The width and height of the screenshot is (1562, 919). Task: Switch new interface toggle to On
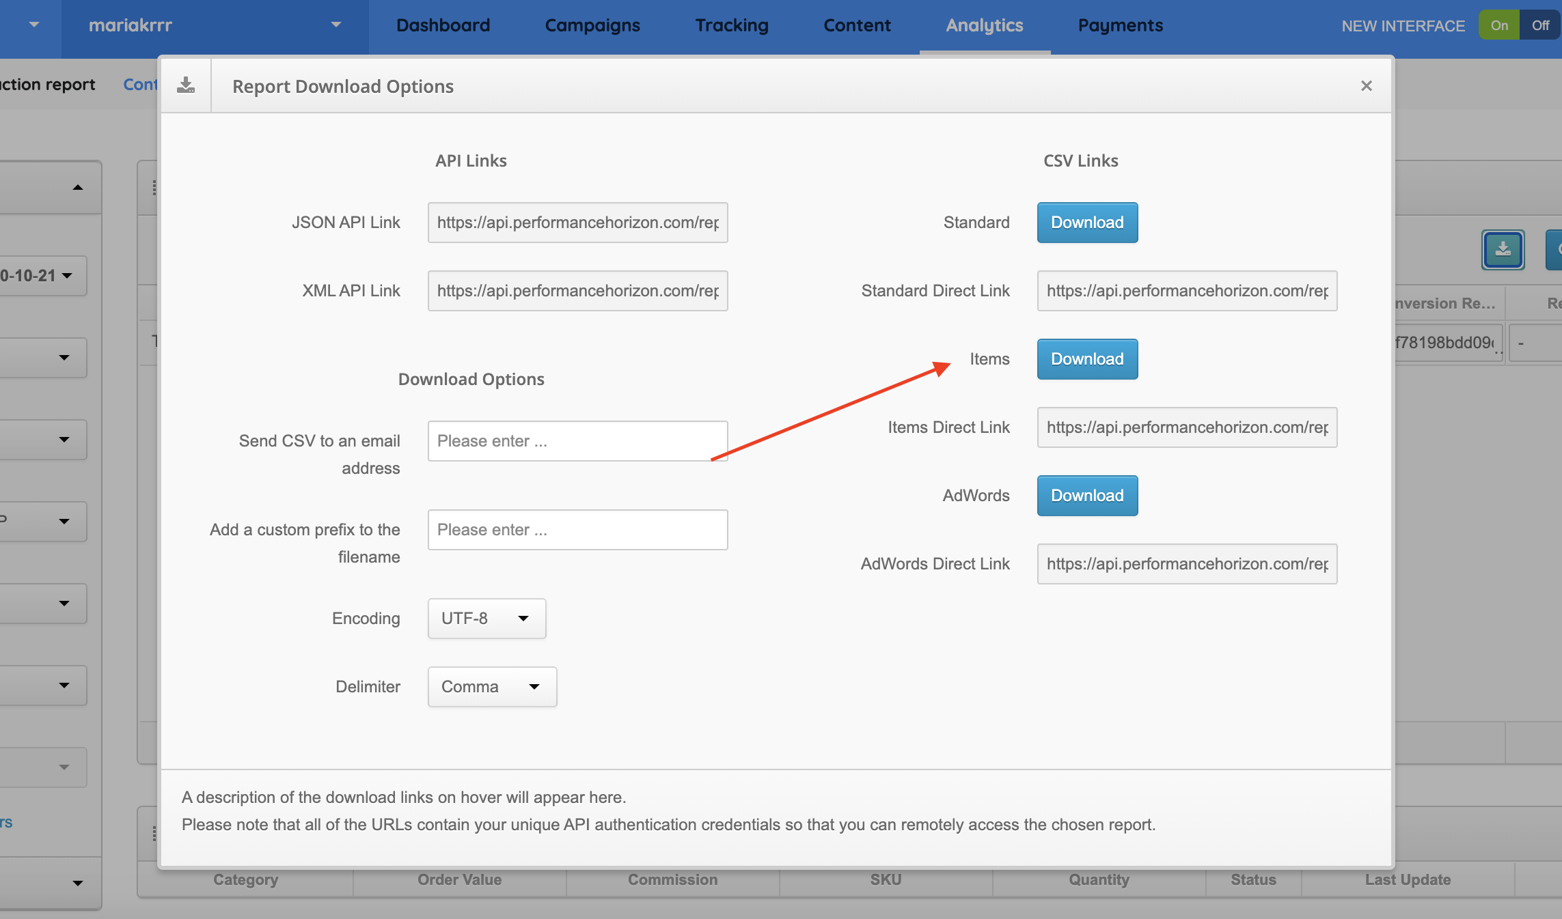point(1498,25)
